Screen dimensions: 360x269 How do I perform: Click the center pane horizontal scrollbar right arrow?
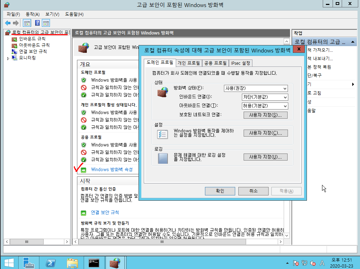pos(281,242)
